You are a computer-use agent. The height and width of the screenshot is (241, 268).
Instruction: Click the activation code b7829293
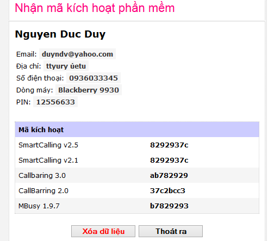(169, 206)
